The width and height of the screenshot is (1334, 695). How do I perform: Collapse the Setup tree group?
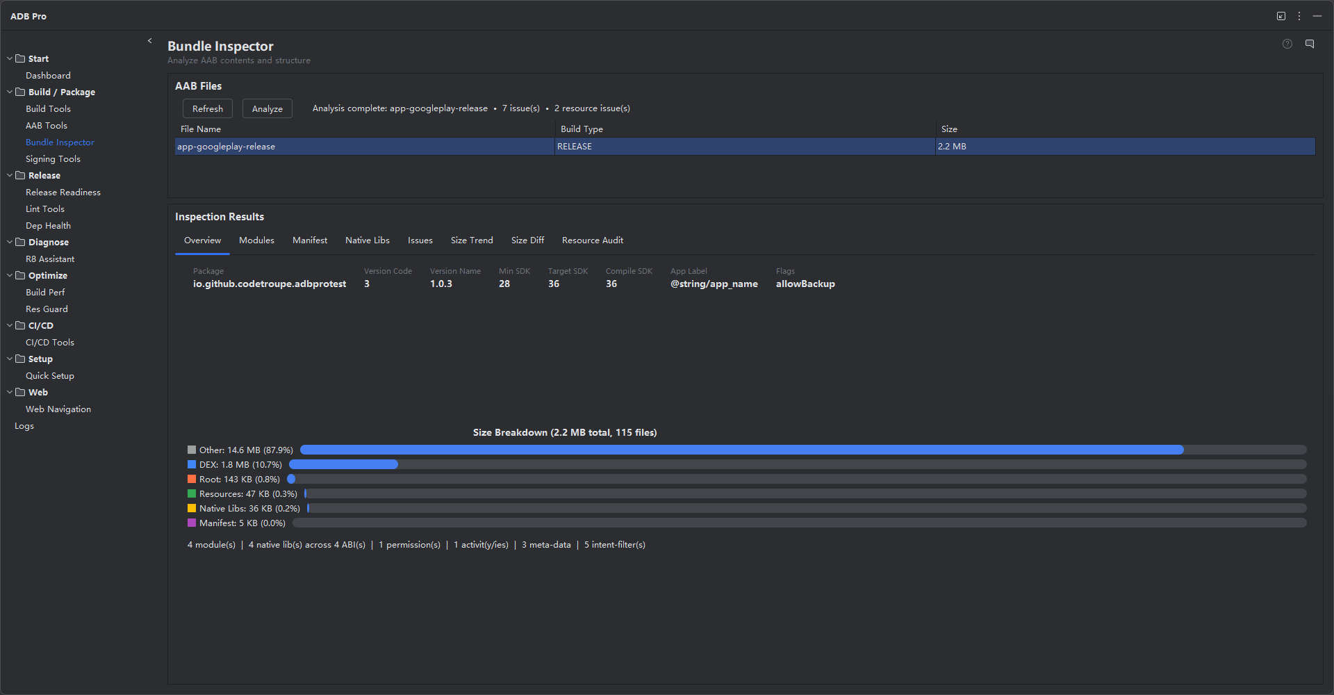point(10,359)
